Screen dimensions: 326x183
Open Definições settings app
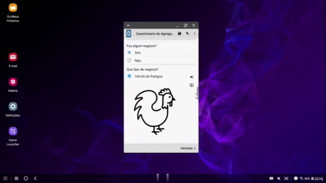(13, 109)
